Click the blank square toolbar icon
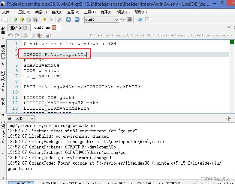The image size is (235, 184). (147, 19)
